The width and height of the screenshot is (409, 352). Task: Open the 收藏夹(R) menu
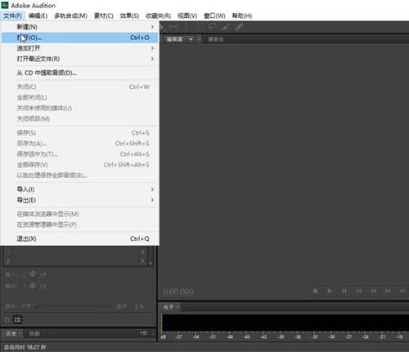pos(159,16)
